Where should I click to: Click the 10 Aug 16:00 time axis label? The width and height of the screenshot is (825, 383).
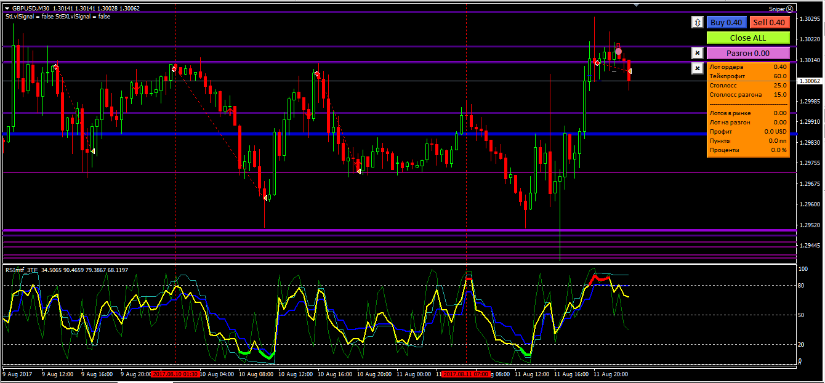click(336, 374)
